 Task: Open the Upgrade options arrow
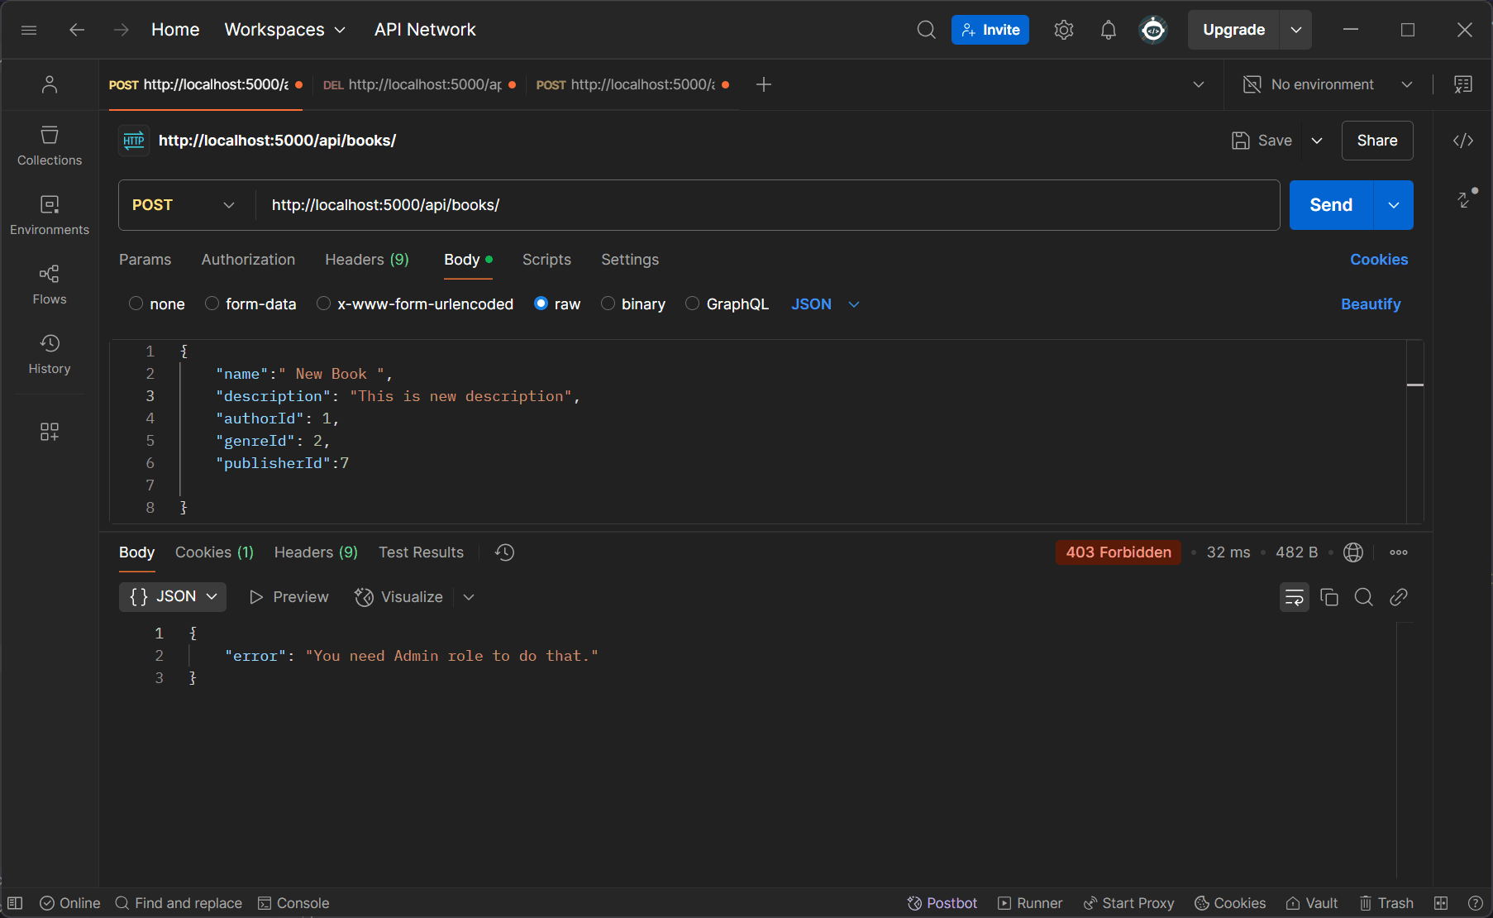(x=1296, y=30)
